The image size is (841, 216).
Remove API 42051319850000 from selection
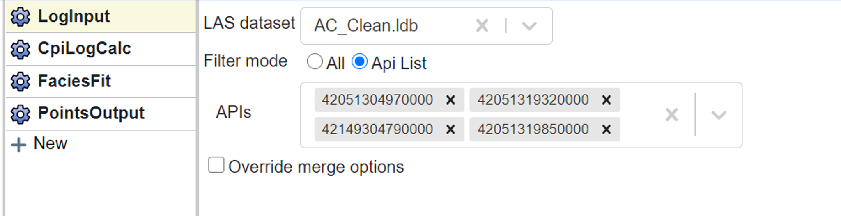(x=606, y=130)
